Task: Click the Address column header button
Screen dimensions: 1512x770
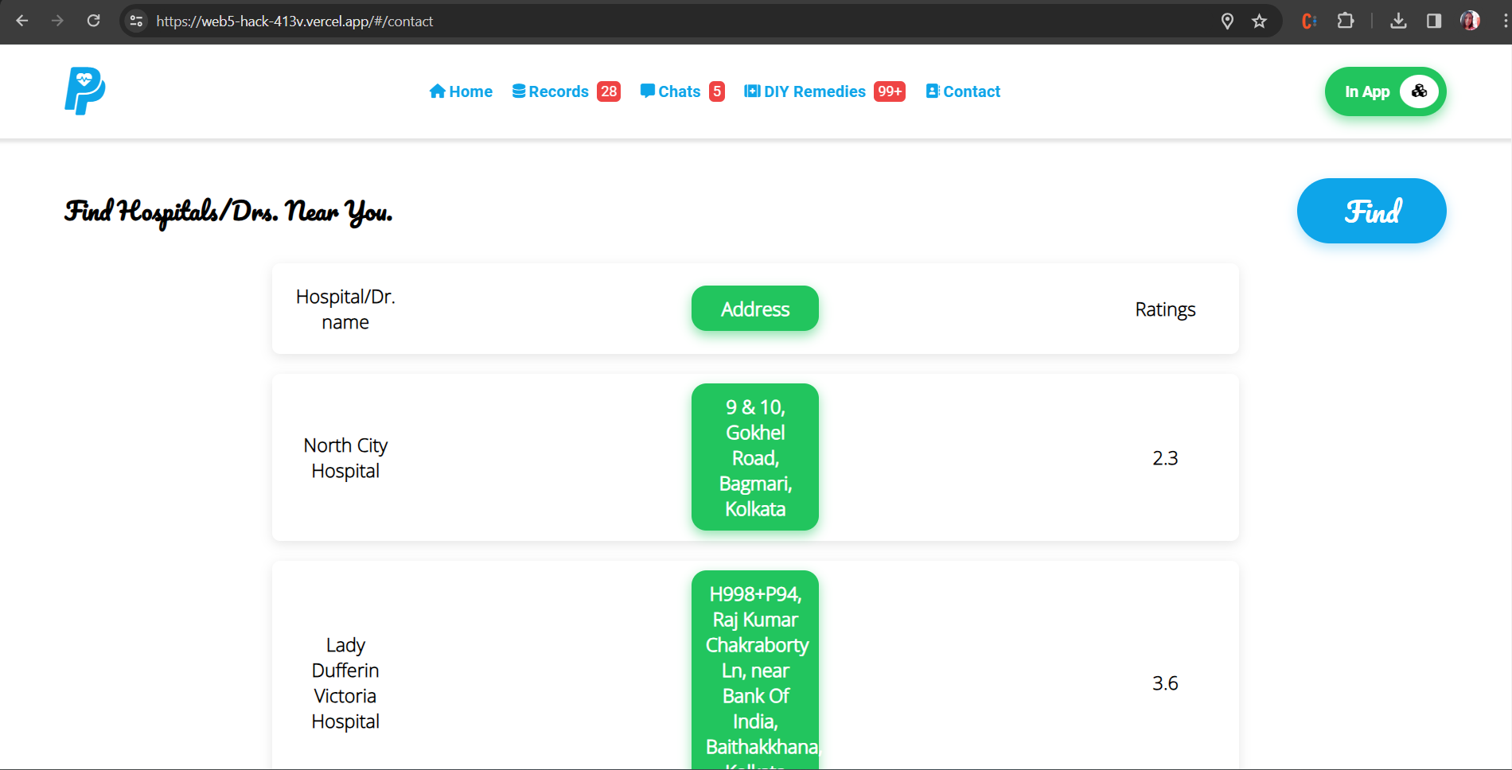Action: (755, 309)
